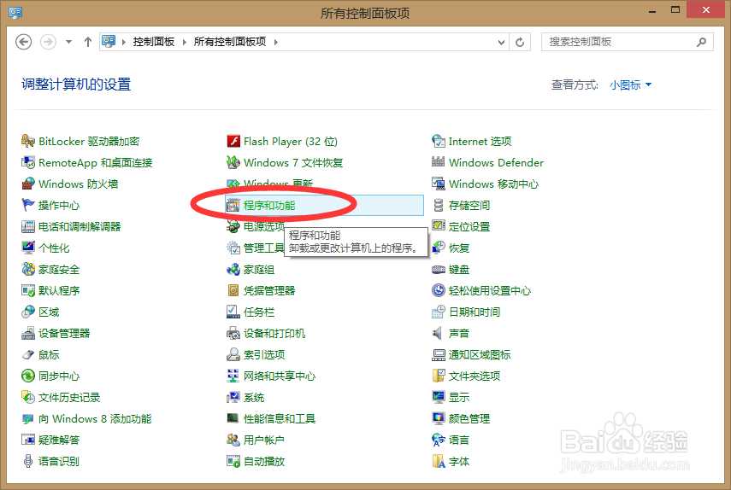Click the 设备管理器 icon
The width and height of the screenshot is (731, 490).
tap(28, 333)
